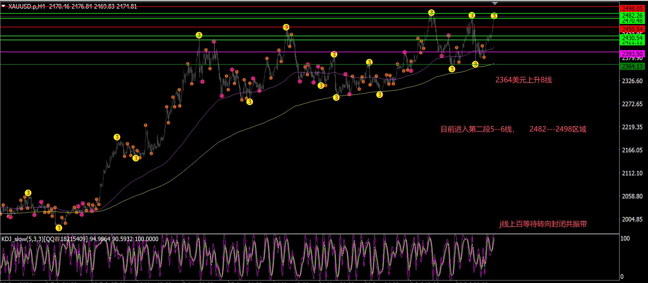Select the annotation '2482---2498区域'

(x=558, y=129)
